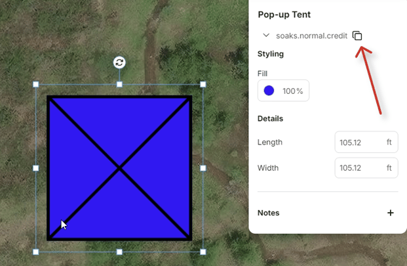The height and width of the screenshot is (266, 407).
Task: Collapse the soaks.normal.credit chevron
Action: point(266,35)
